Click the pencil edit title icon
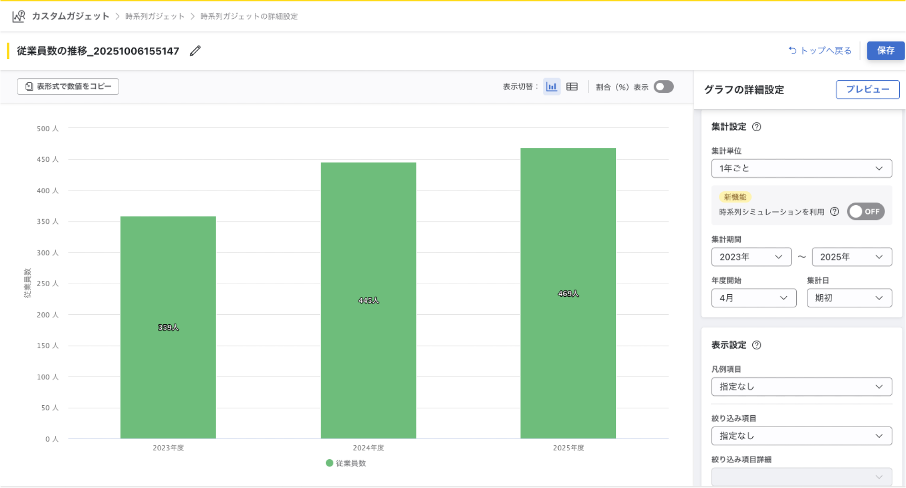This screenshot has height=488, width=906. pos(195,51)
